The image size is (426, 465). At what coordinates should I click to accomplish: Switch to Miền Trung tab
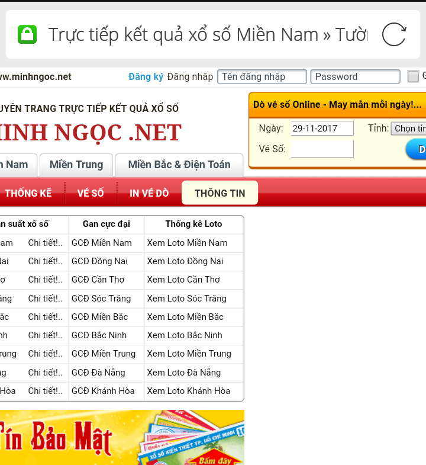[76, 165]
